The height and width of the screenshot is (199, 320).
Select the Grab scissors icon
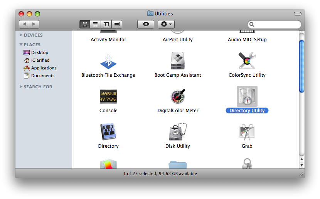[x=247, y=132]
